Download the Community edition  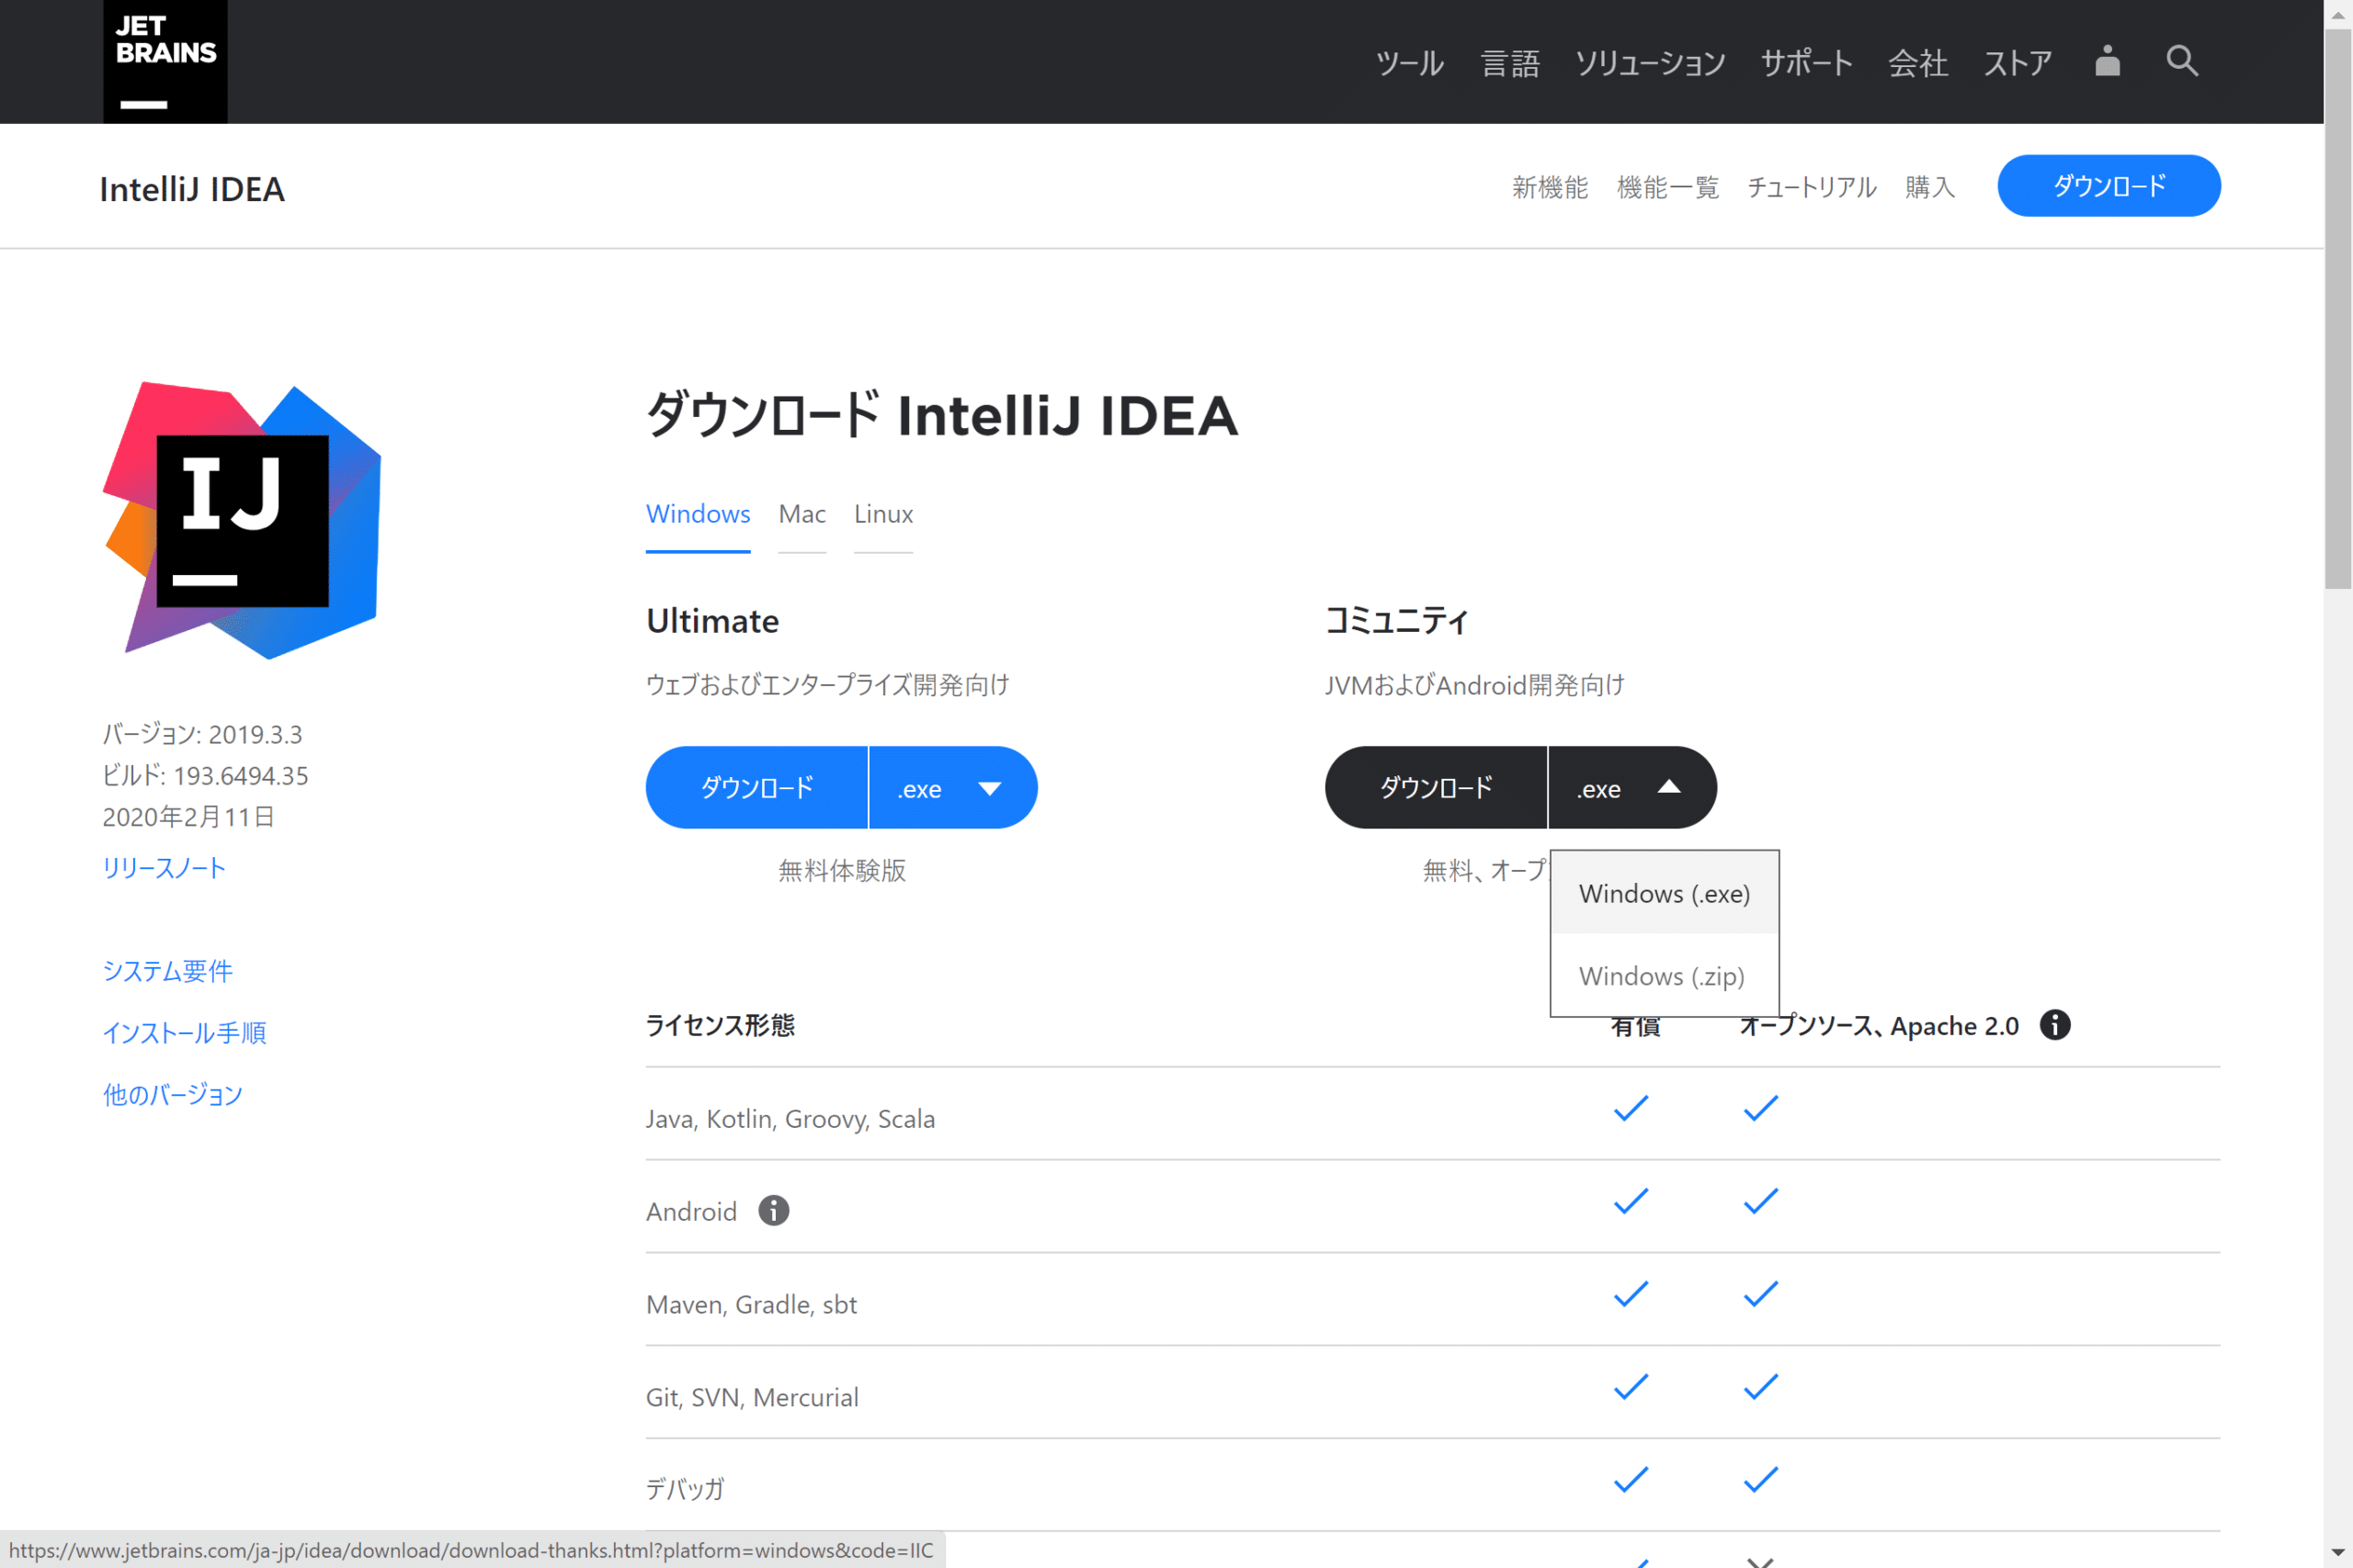pos(1436,788)
